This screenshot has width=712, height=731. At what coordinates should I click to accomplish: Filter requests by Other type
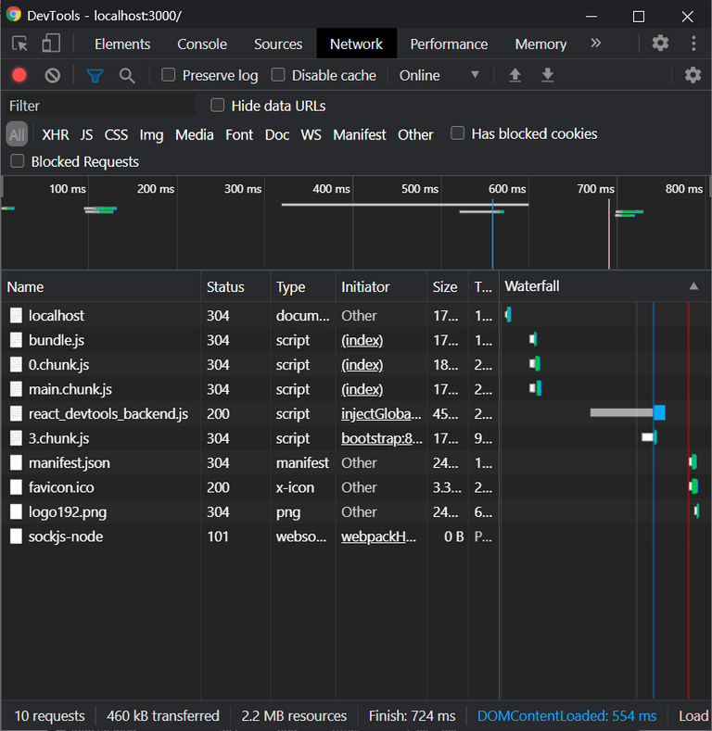pyautogui.click(x=415, y=134)
